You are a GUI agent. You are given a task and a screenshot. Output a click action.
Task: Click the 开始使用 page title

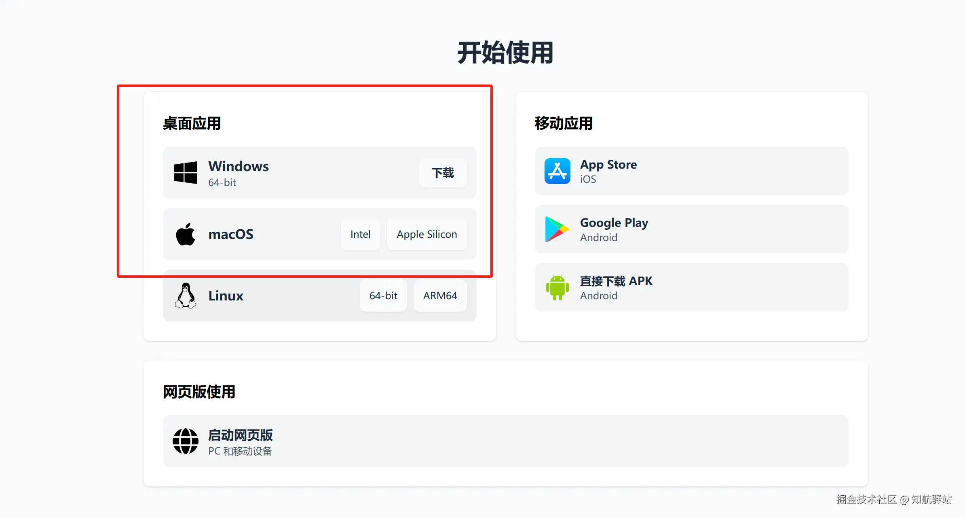(505, 53)
